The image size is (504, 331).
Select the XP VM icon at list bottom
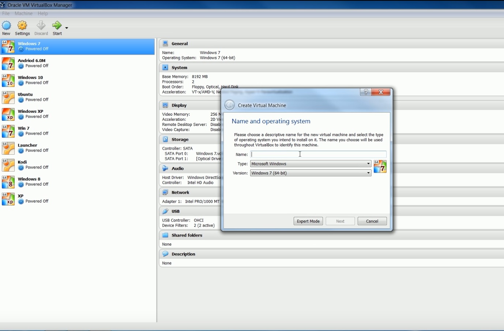click(x=8, y=199)
